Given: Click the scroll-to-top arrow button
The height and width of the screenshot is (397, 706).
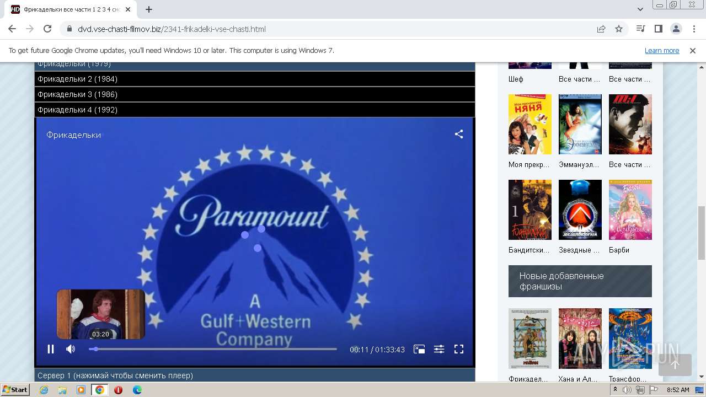Looking at the screenshot, I should [x=675, y=365].
